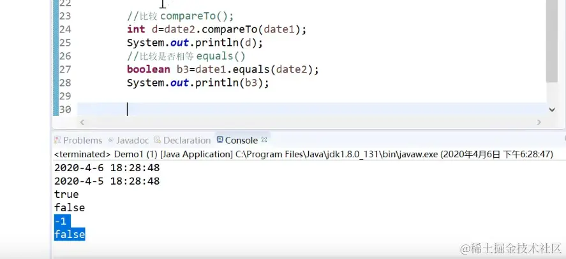Viewport: 566px width, 259px height.
Task: Click the comment '//比较 compareTo();'
Action: pos(180,16)
